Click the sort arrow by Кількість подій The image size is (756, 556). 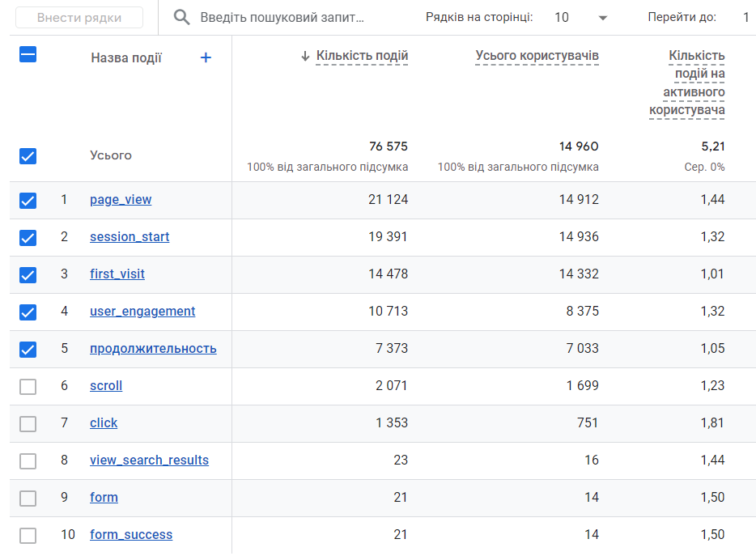(x=305, y=56)
